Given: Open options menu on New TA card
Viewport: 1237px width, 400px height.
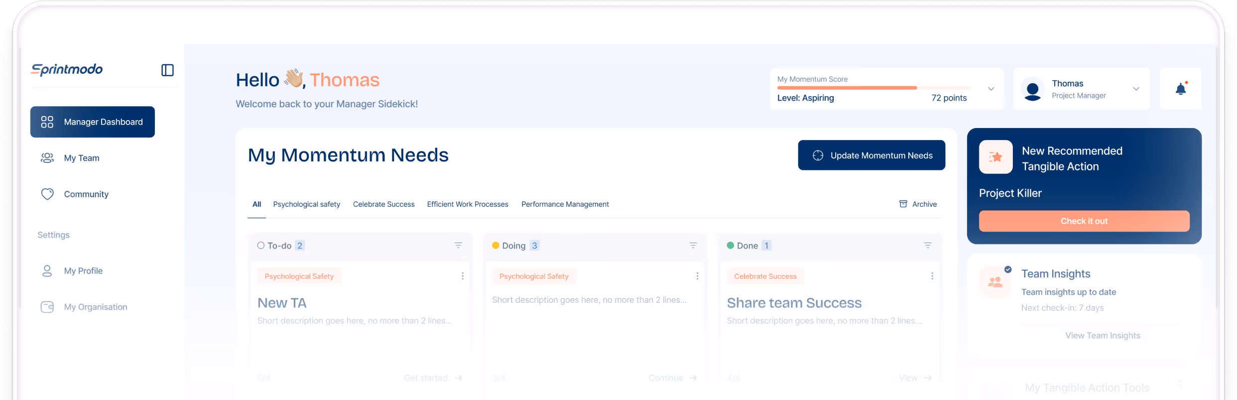Looking at the screenshot, I should tap(463, 276).
